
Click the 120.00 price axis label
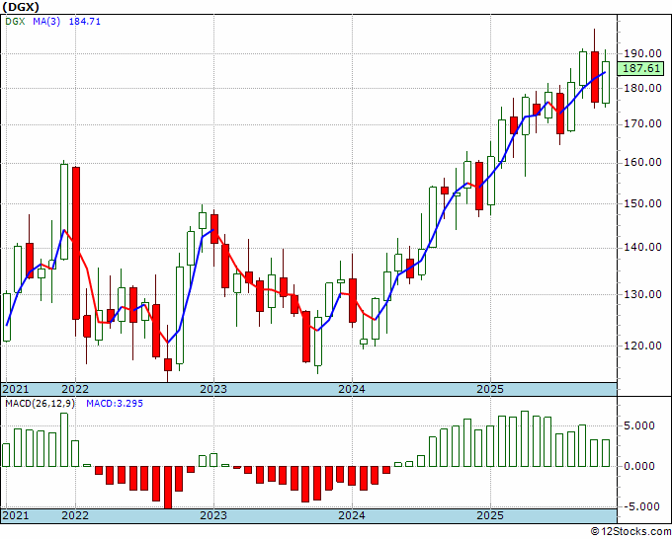tap(642, 346)
